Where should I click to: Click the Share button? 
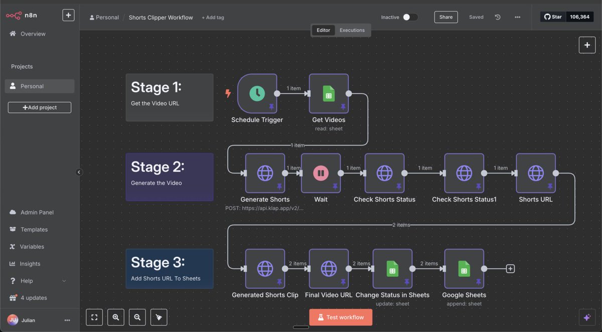[x=445, y=17]
